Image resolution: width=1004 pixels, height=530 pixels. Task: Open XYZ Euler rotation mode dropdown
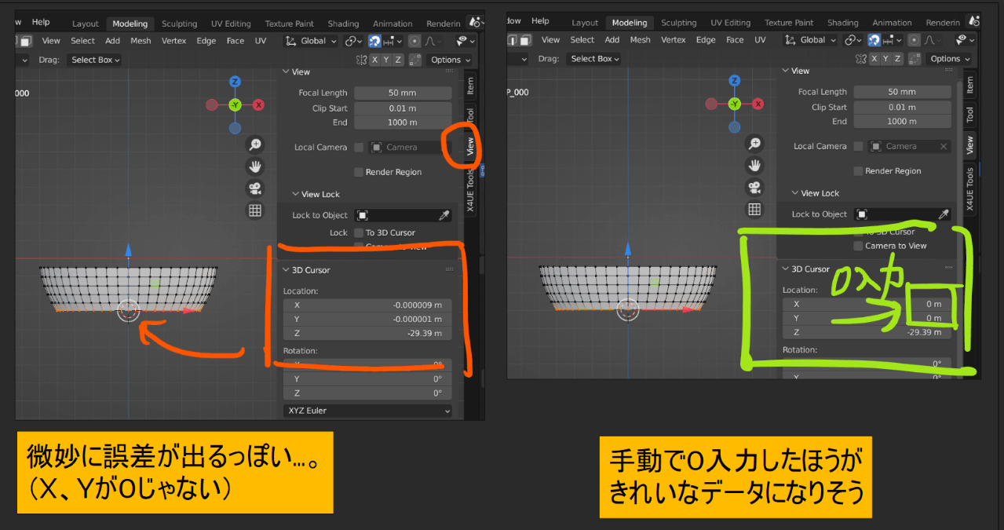coord(367,411)
